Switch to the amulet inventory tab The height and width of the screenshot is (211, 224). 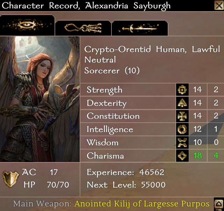pos(83,28)
